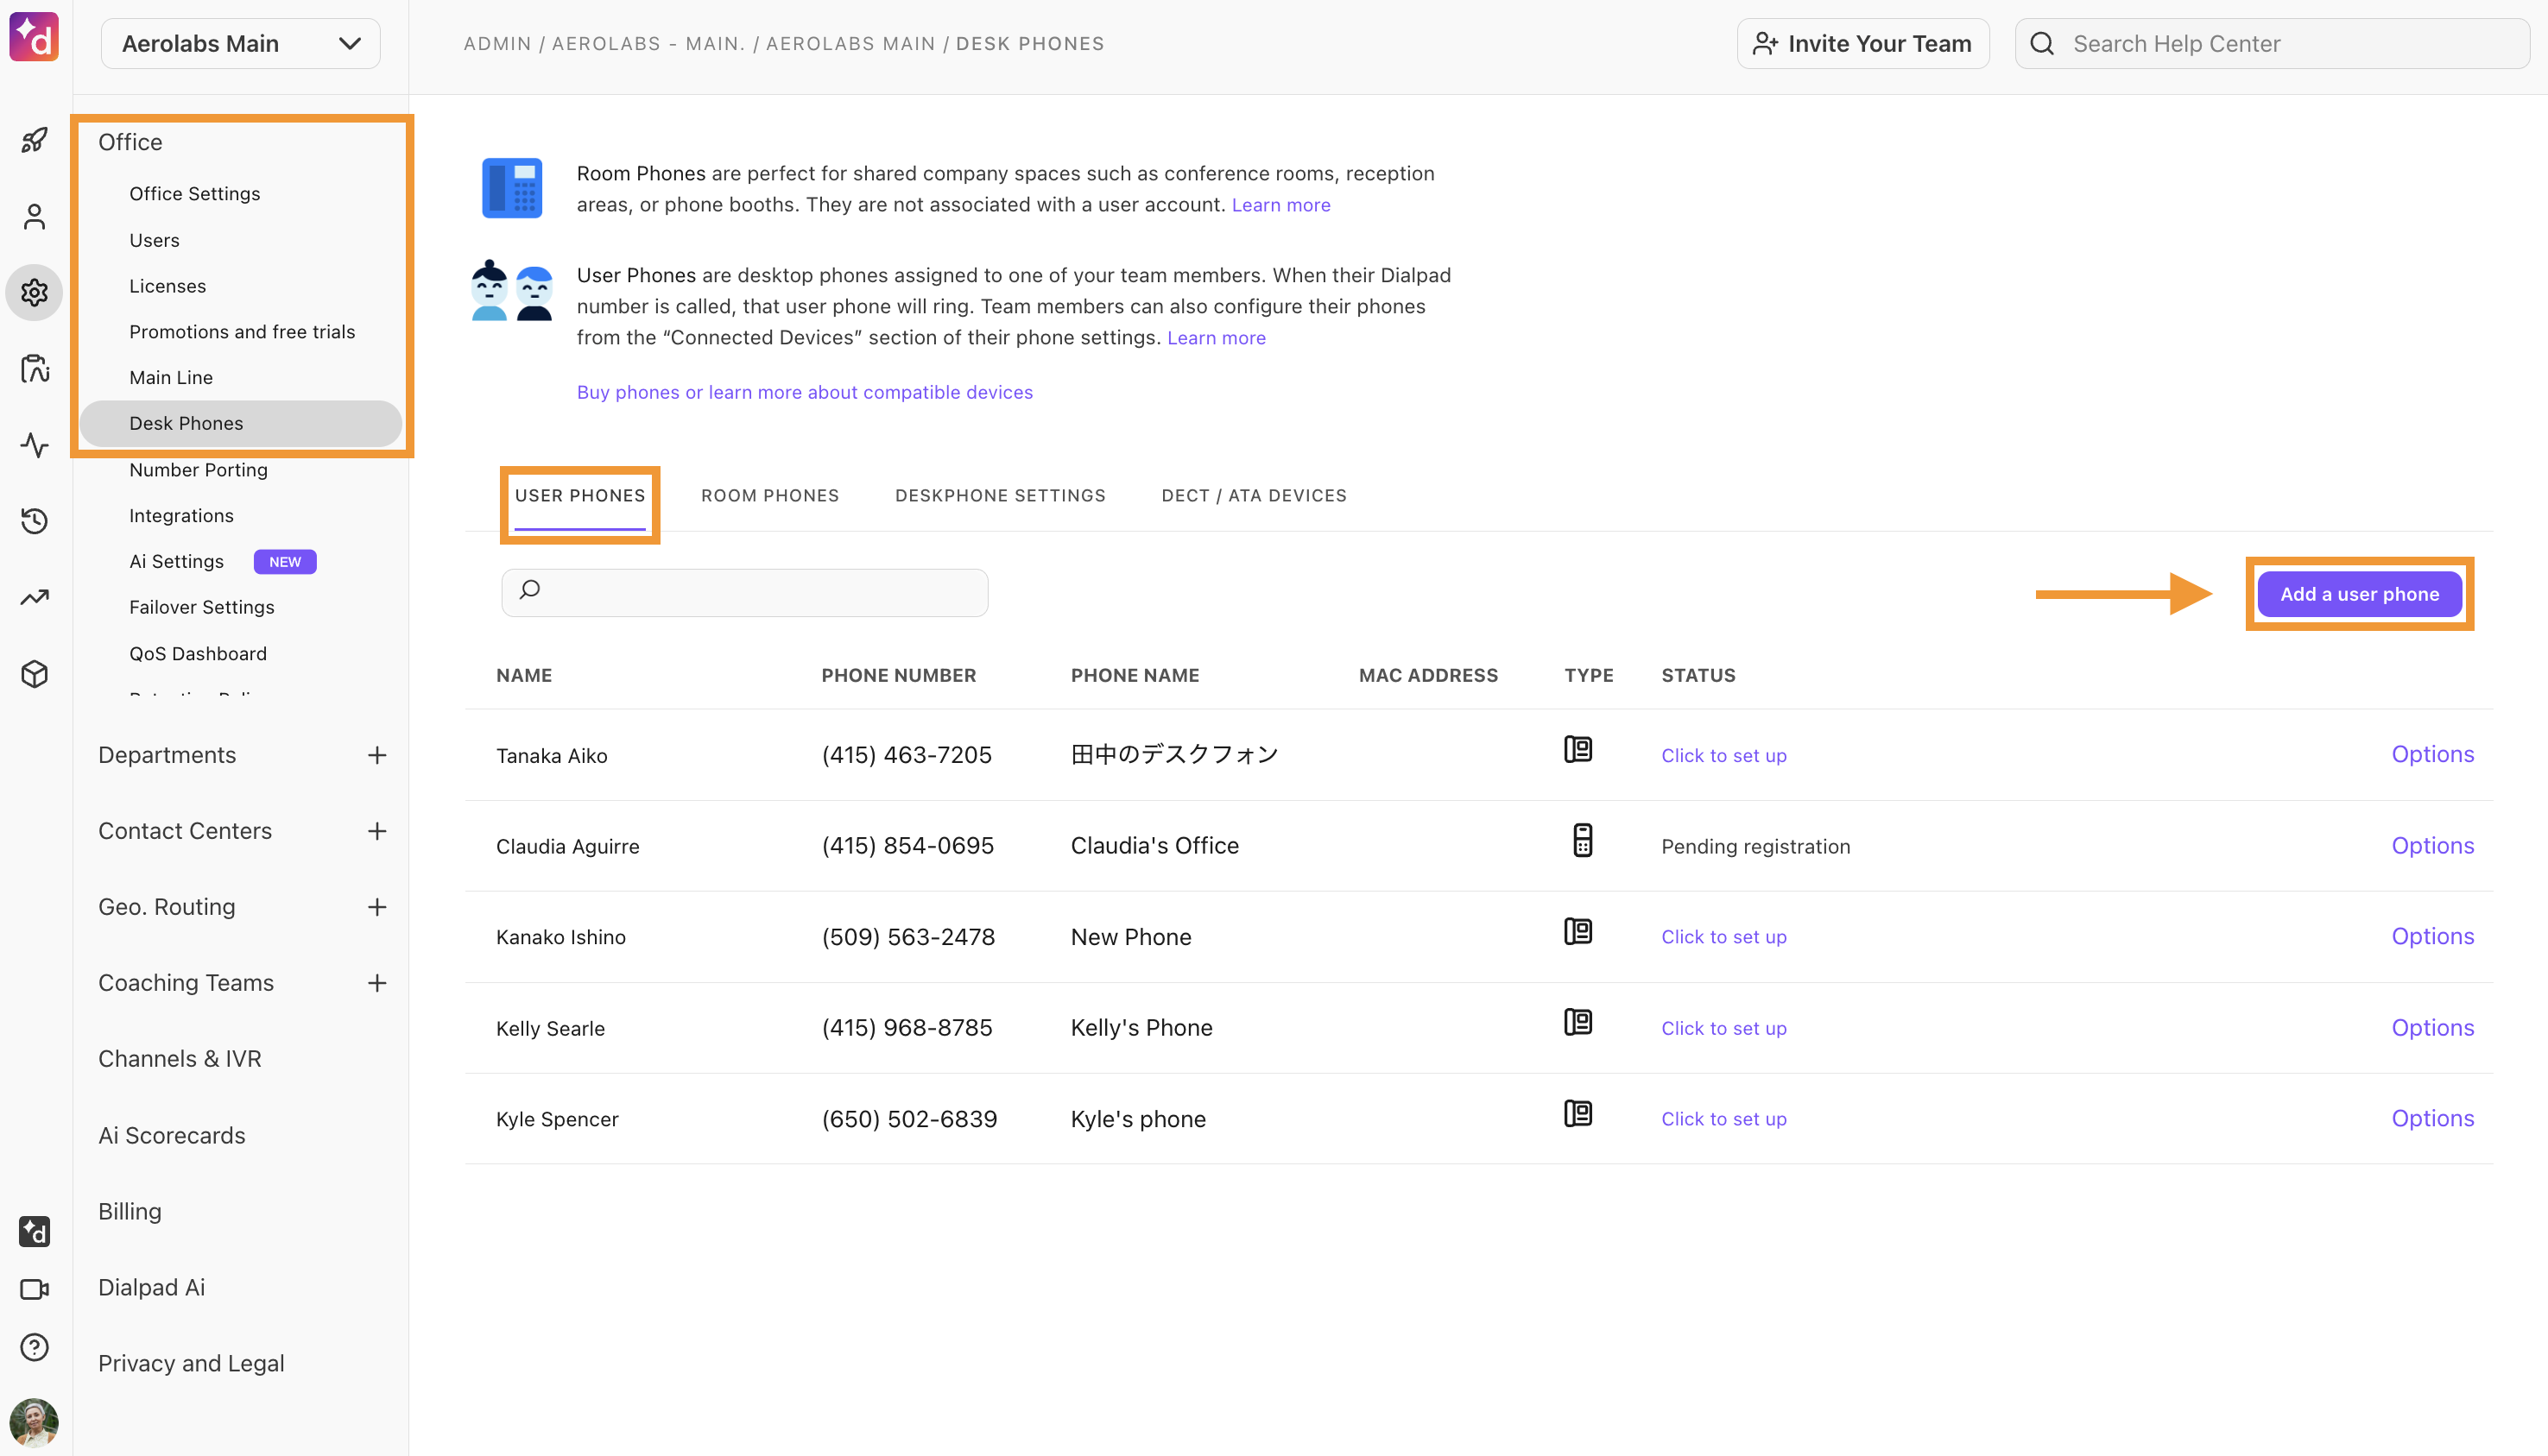
Task: Open Integrations in the sidebar
Action: (x=181, y=516)
